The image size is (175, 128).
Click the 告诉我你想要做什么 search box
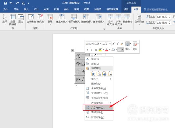156,10
